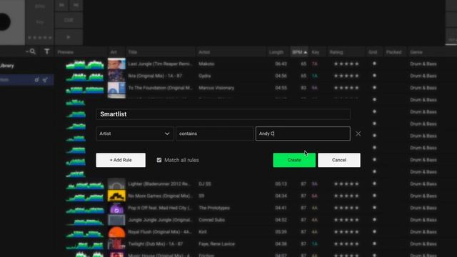
Task: Preview the waveform of Lighter (Bladerunner) track
Action: click(85, 185)
